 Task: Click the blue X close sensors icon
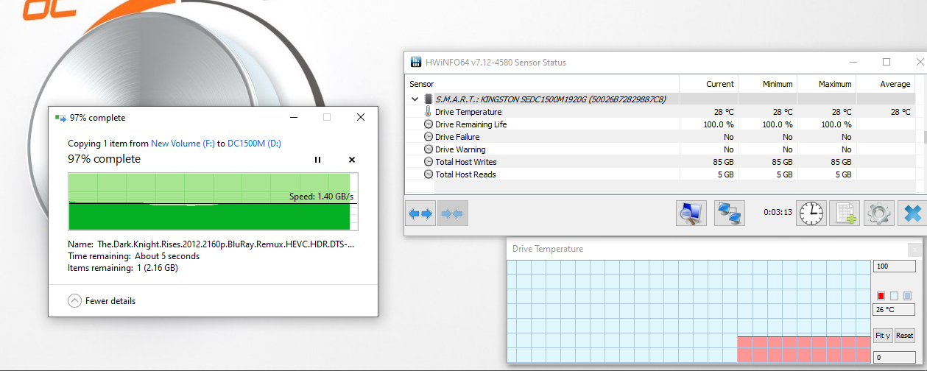[x=912, y=213]
